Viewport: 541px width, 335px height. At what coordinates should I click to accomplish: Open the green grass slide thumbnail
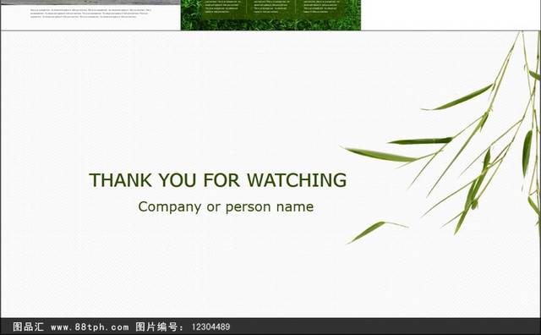click(270, 15)
